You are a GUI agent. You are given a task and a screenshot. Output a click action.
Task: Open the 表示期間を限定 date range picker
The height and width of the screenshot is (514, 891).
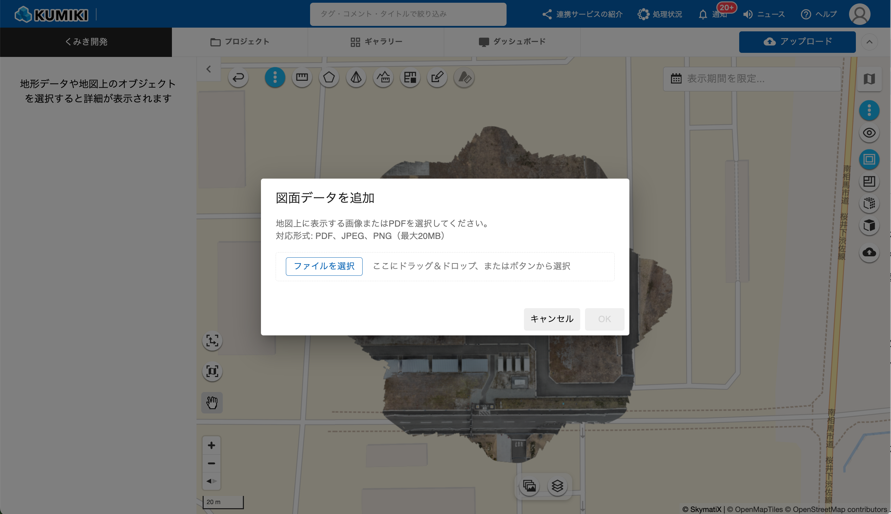coord(751,79)
